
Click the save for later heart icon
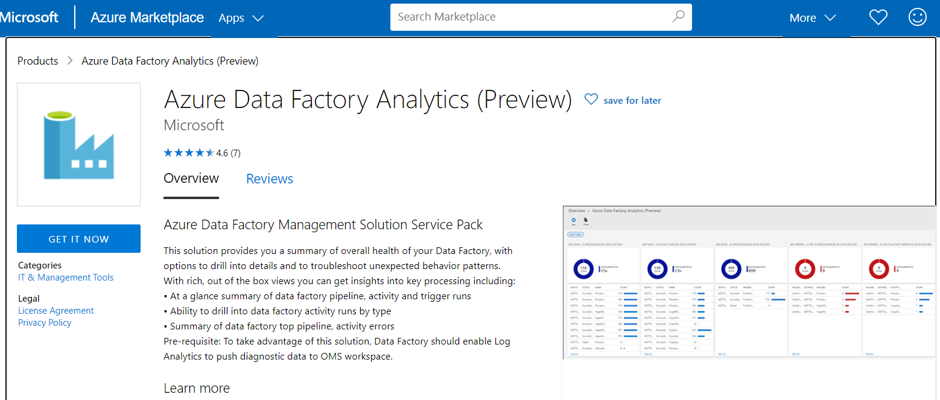(x=591, y=100)
